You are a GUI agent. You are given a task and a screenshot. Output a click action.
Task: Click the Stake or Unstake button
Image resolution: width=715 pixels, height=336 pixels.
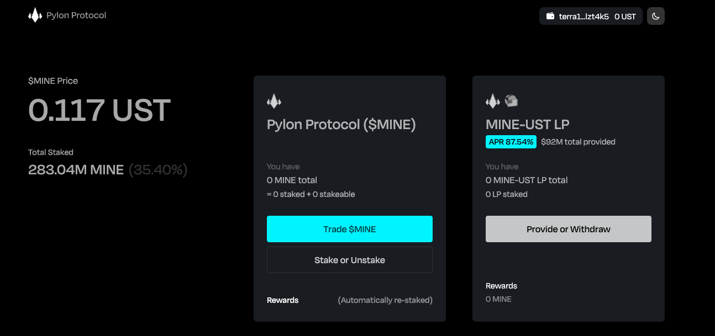click(350, 260)
